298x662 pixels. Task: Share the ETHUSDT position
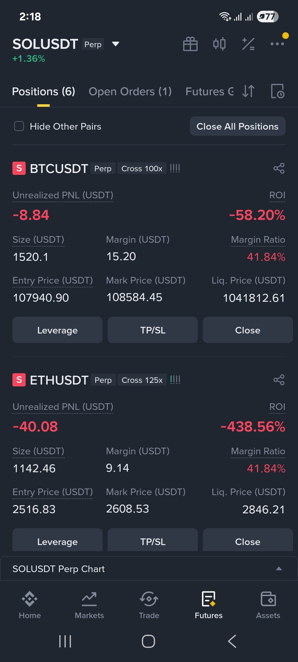coord(279,380)
